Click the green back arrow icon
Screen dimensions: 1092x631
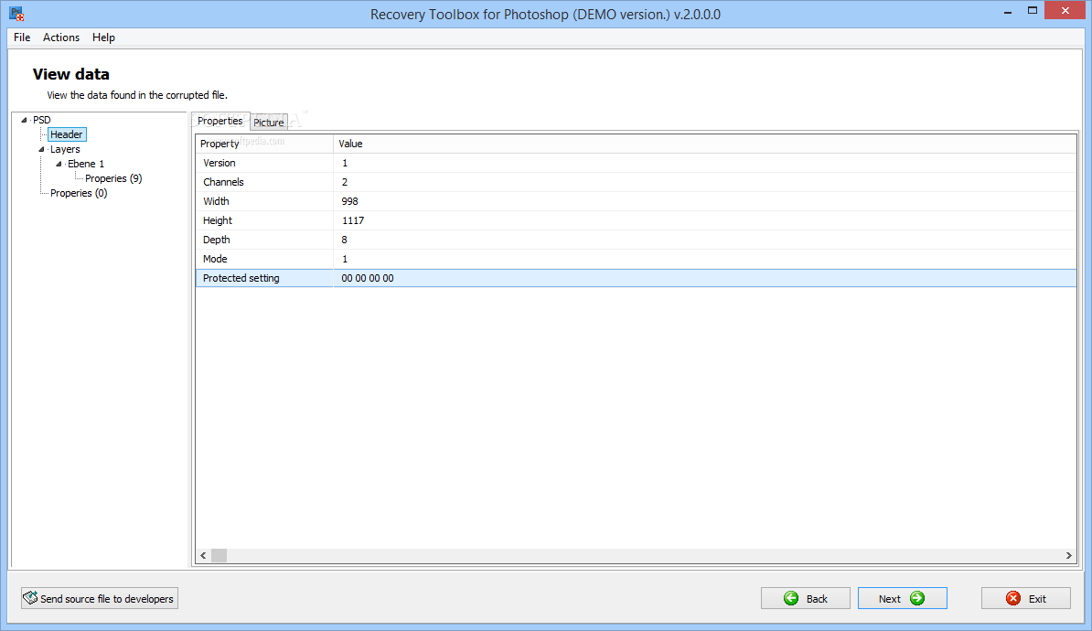790,598
